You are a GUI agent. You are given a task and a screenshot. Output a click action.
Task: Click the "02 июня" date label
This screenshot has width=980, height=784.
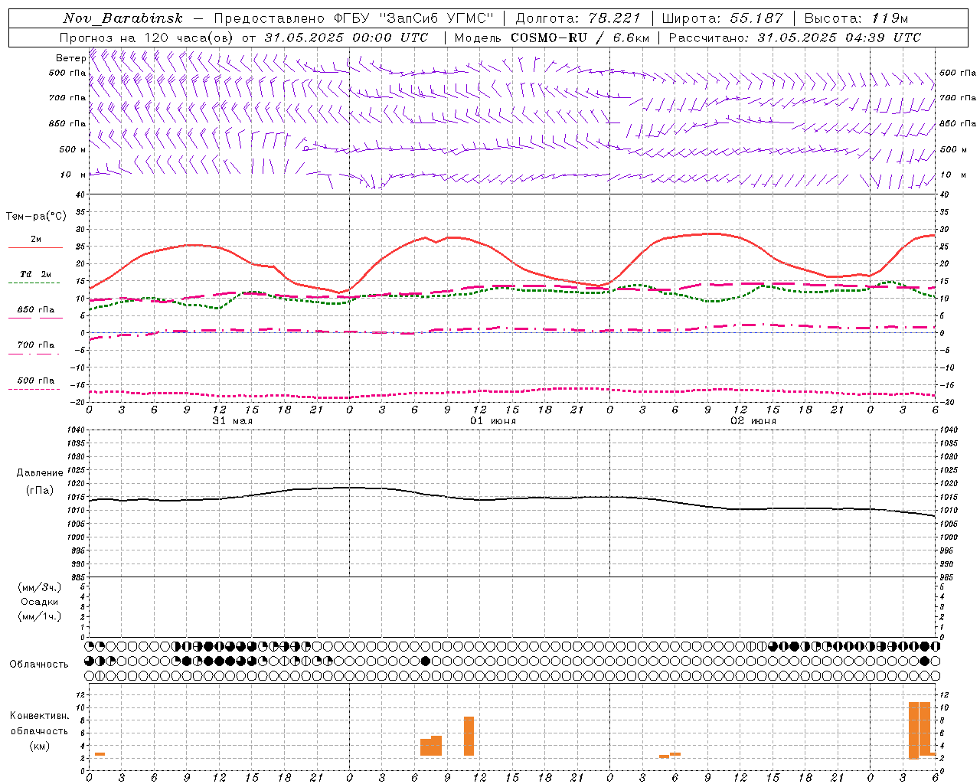(753, 421)
